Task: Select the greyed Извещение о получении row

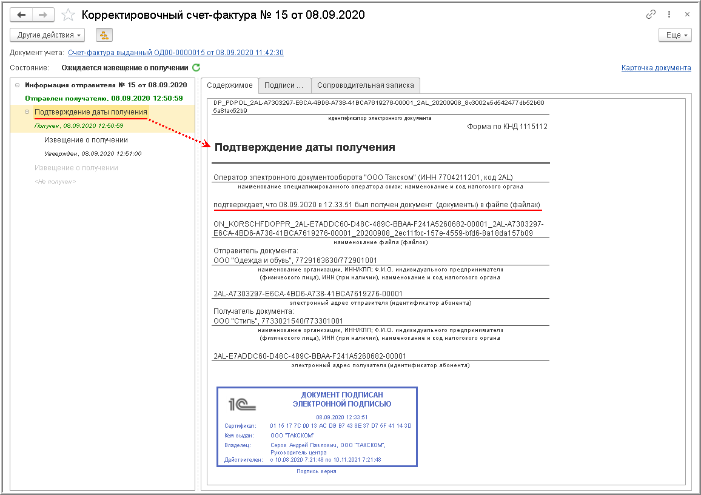Action: click(x=76, y=168)
